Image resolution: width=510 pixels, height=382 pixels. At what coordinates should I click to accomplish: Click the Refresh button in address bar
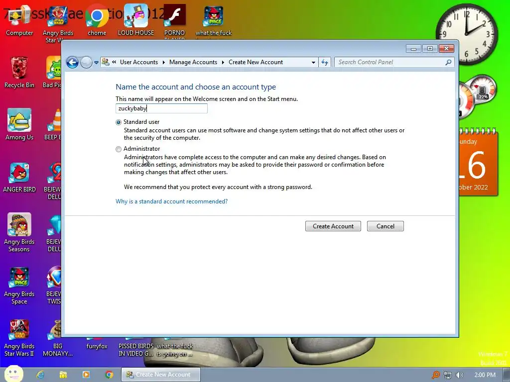[x=325, y=62]
